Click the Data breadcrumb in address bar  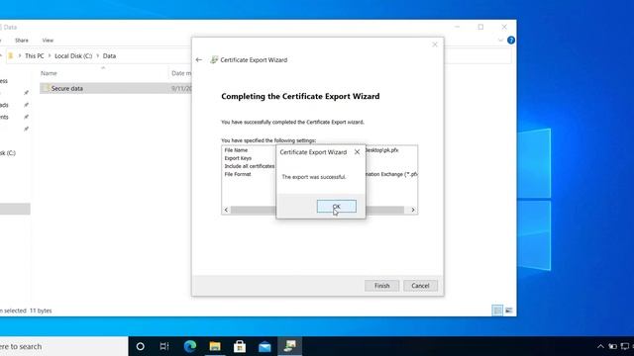click(109, 56)
